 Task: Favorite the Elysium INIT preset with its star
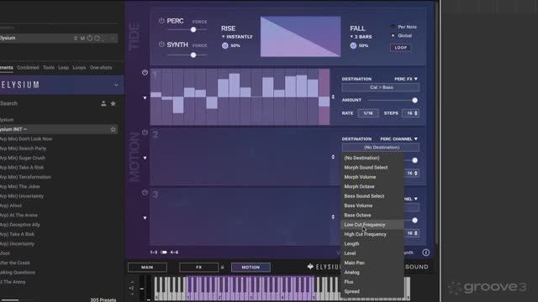tap(113, 129)
